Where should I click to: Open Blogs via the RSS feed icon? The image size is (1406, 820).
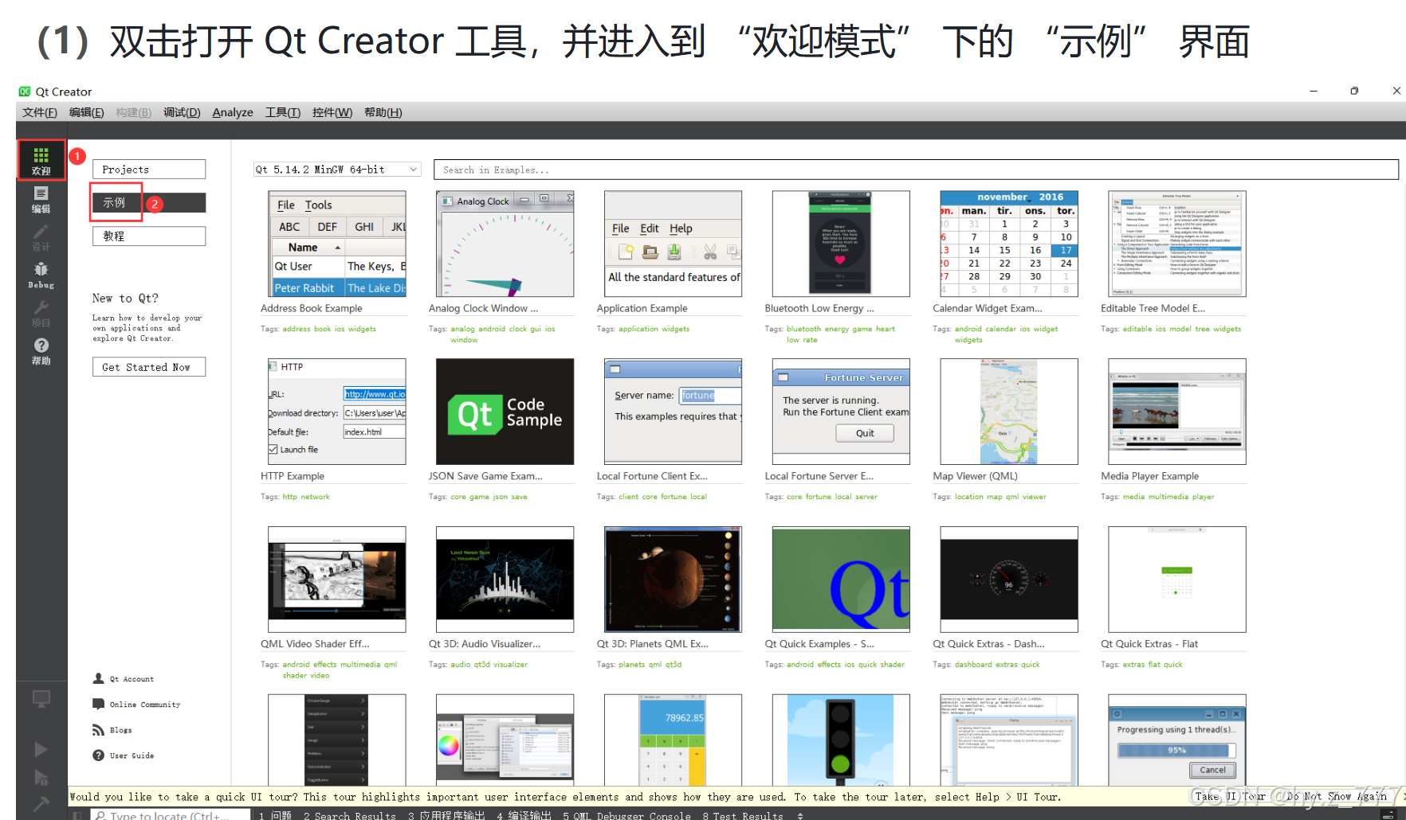[98, 729]
